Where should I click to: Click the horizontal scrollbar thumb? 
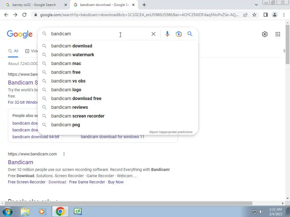(129, 203)
